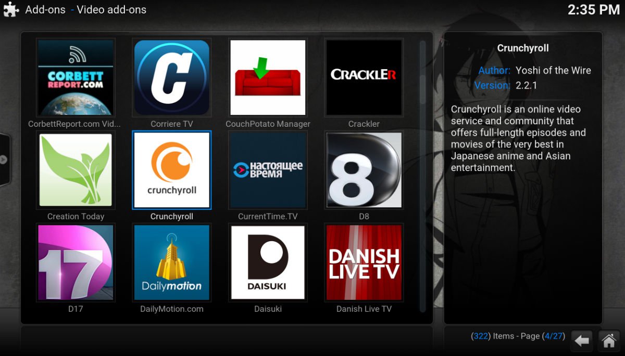Click the 'Add-ons' breadcrumb title
Screen dimensions: 625x356
(45, 10)
